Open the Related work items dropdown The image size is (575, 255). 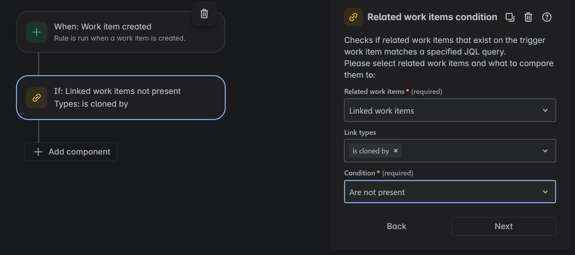(x=450, y=110)
